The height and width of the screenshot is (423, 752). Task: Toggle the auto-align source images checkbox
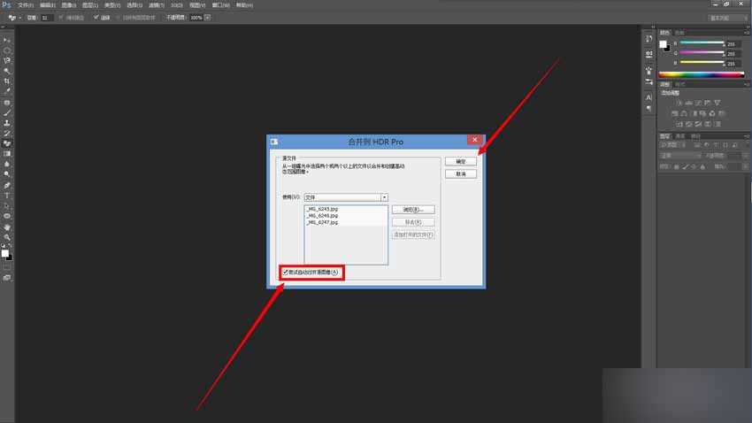[x=286, y=273]
